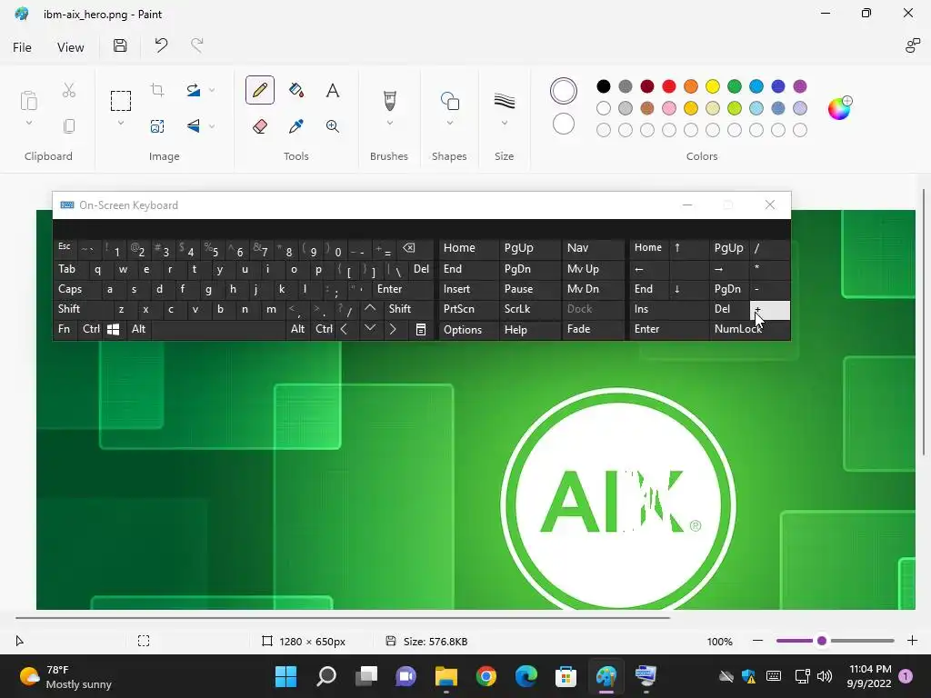Expand the Rotate dropdown arrow
The width and height of the screenshot is (931, 698).
click(212, 90)
